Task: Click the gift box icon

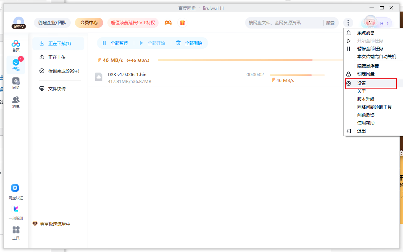Action: [x=182, y=23]
